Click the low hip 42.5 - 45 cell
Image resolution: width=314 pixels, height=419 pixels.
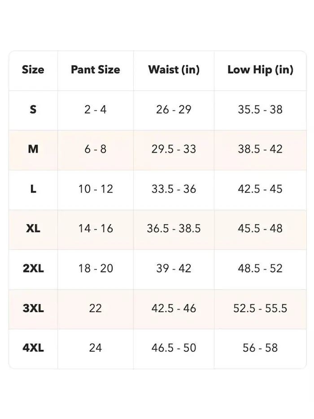[260, 189]
